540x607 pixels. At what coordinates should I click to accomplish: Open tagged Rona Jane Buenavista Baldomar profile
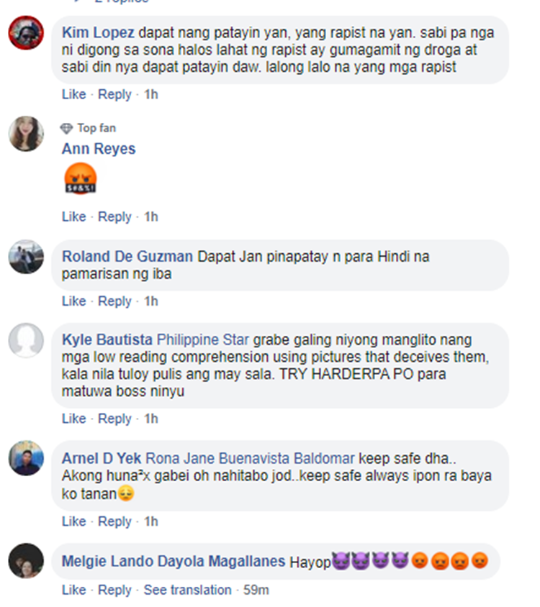click(x=250, y=458)
